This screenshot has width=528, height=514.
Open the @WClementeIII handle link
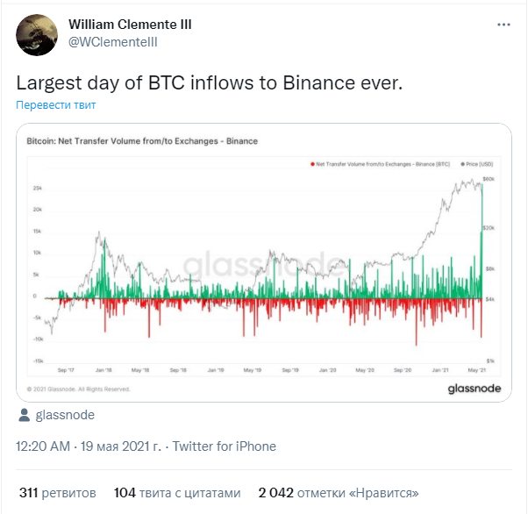pos(113,42)
